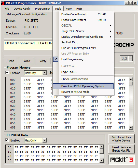
Task: Open the Programmer menu
Action: (x=43, y=9)
